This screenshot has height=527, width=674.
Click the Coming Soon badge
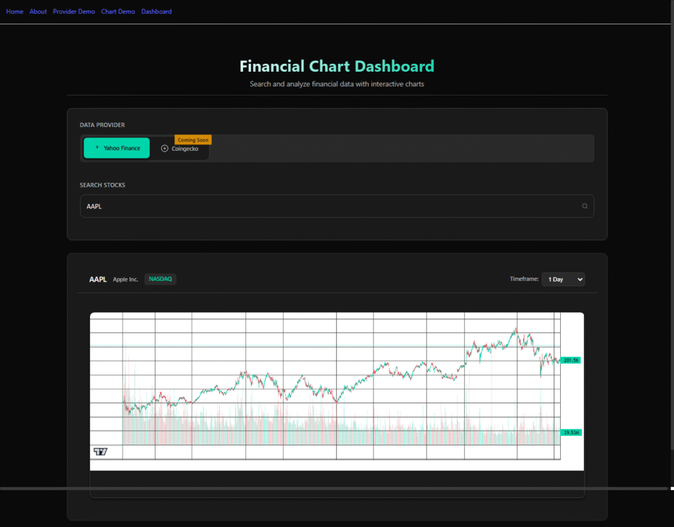(x=193, y=140)
